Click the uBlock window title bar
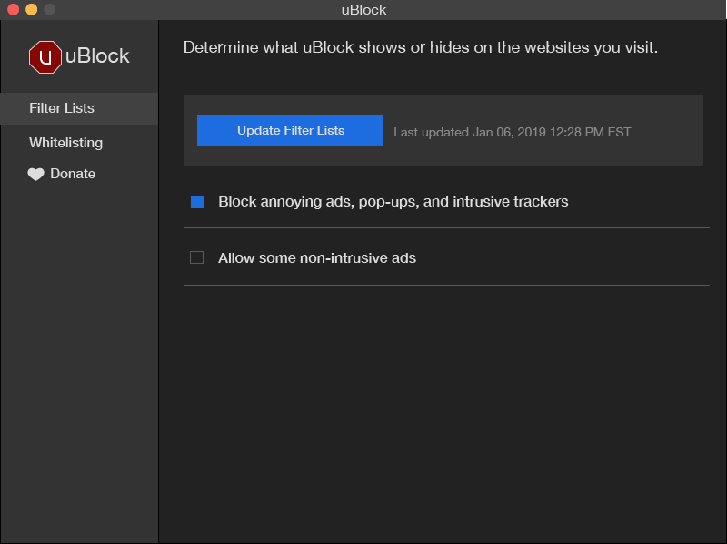Viewport: 727px width, 544px height. (x=363, y=10)
